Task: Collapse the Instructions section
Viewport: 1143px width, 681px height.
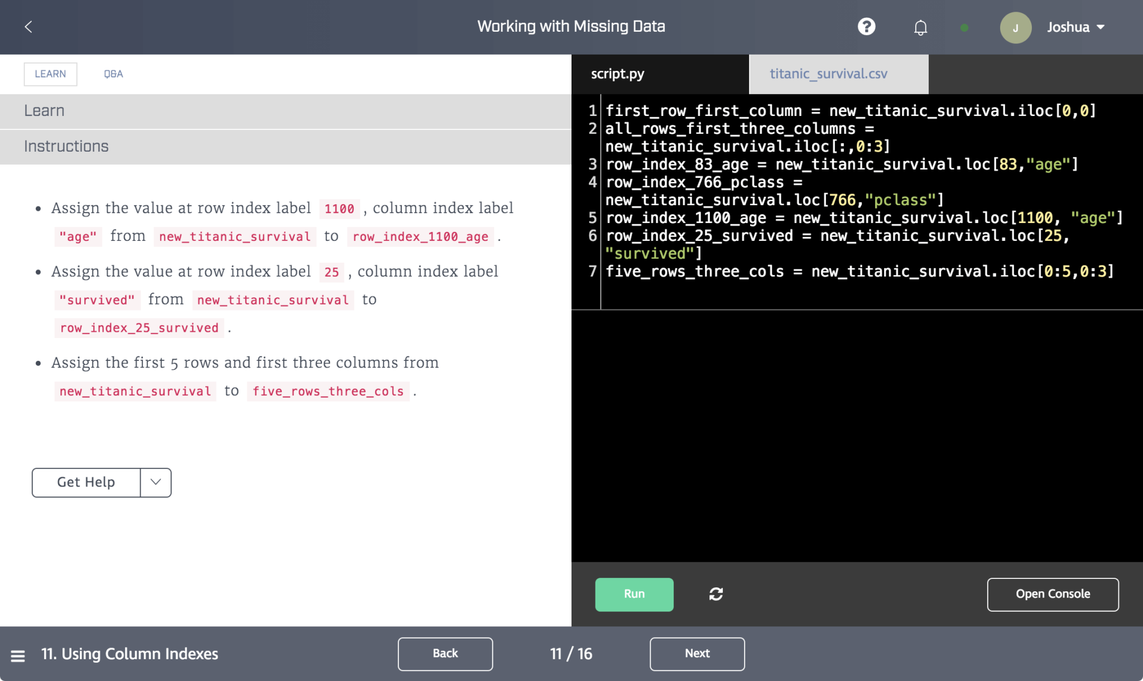Action: 66,146
